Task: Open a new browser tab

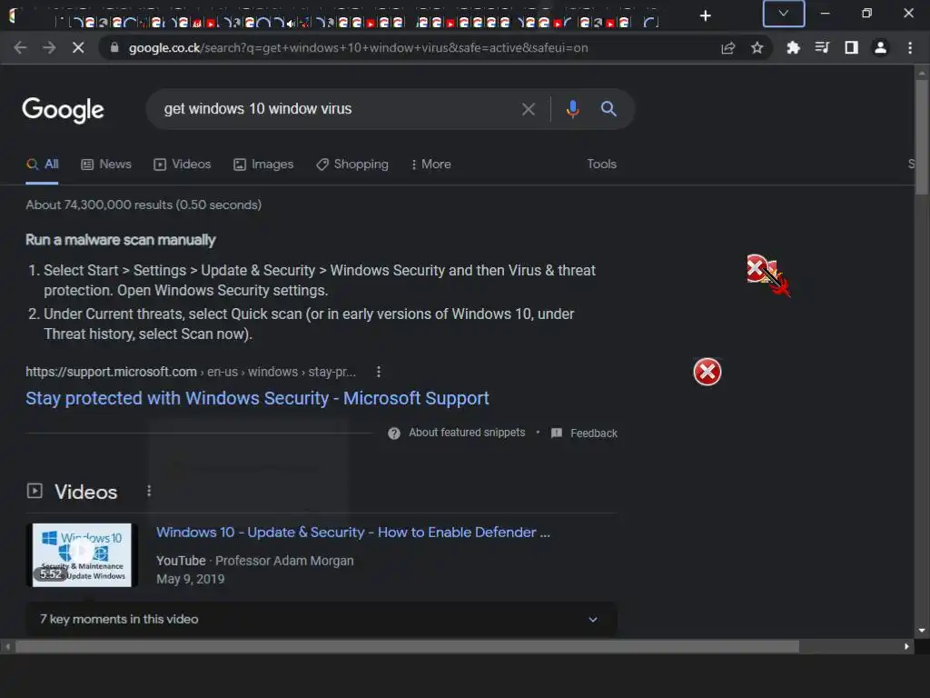Action: (705, 16)
